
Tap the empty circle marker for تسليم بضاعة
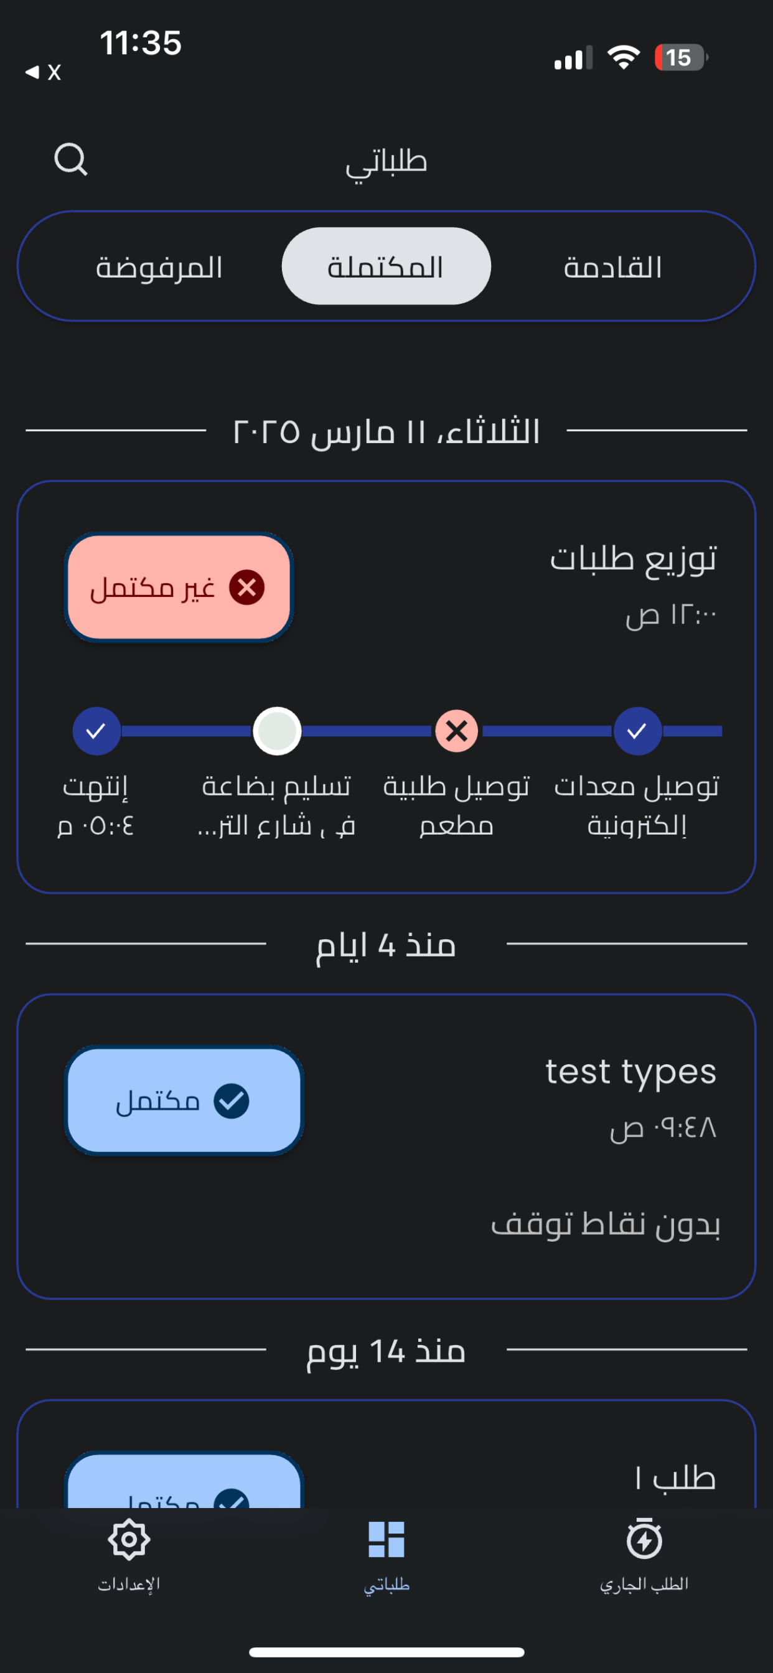[x=277, y=731]
